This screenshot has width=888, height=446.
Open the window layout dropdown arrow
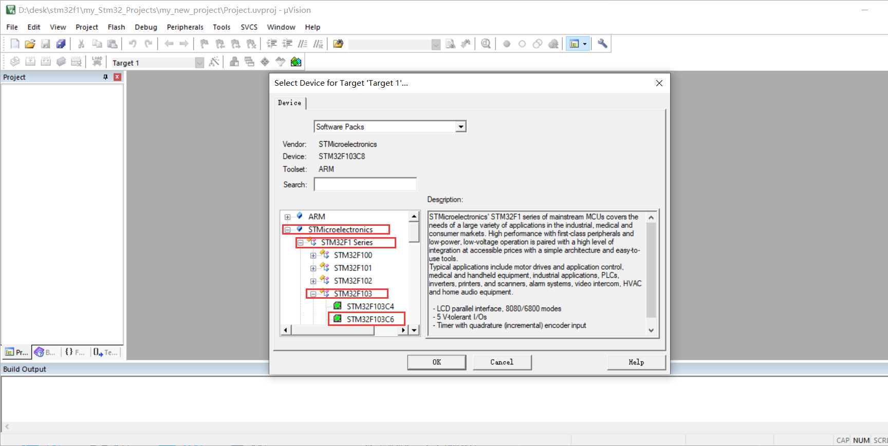coord(584,44)
